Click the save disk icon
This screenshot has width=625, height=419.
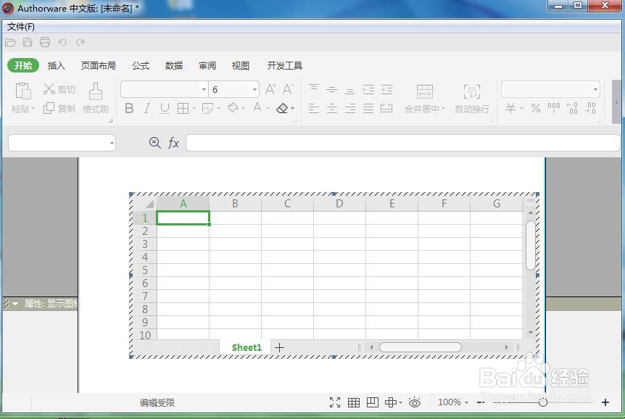pos(28,42)
